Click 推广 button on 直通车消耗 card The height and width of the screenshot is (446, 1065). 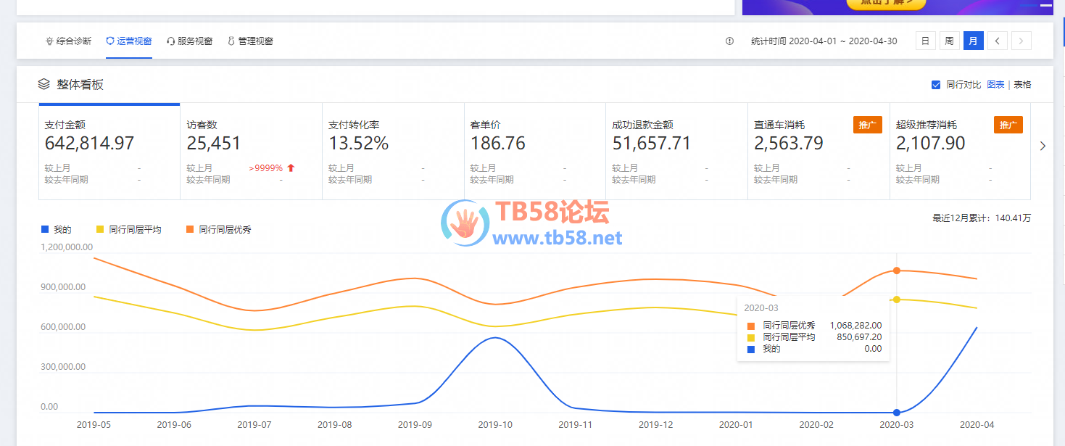(x=867, y=125)
